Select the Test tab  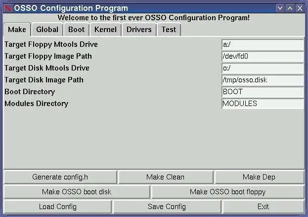point(169,30)
